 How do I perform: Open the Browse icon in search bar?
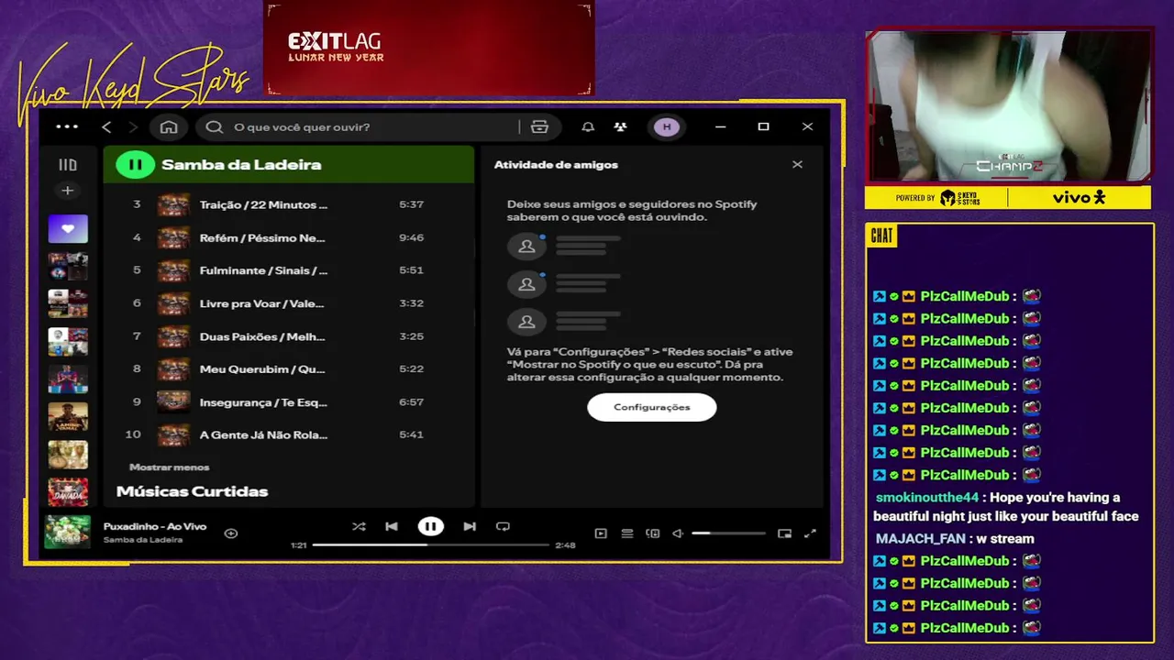tap(539, 126)
